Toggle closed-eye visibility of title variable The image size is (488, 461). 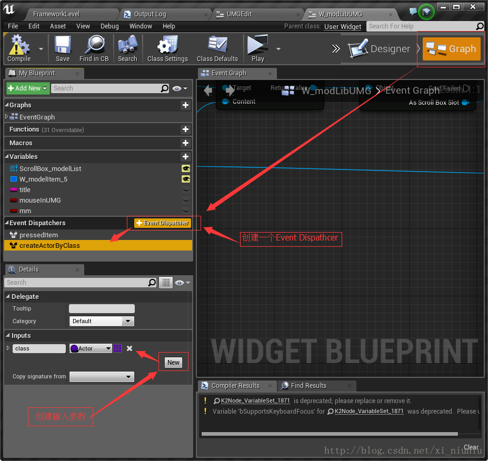coord(186,190)
